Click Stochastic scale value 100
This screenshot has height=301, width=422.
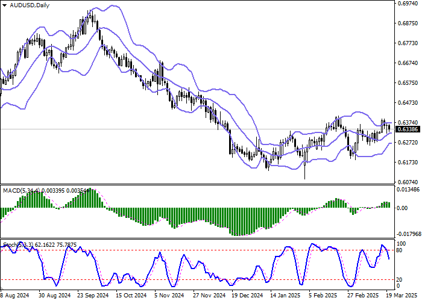[x=402, y=244]
